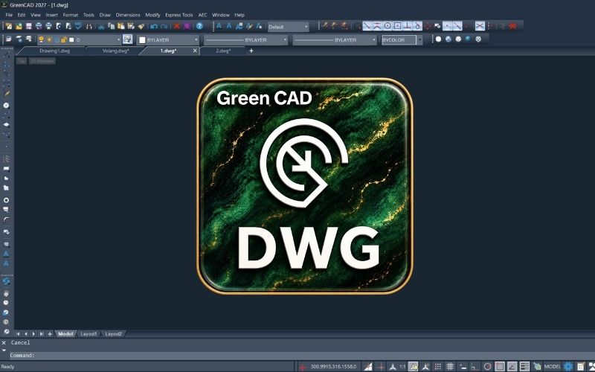Click the Find binoculars icon

(89, 26)
